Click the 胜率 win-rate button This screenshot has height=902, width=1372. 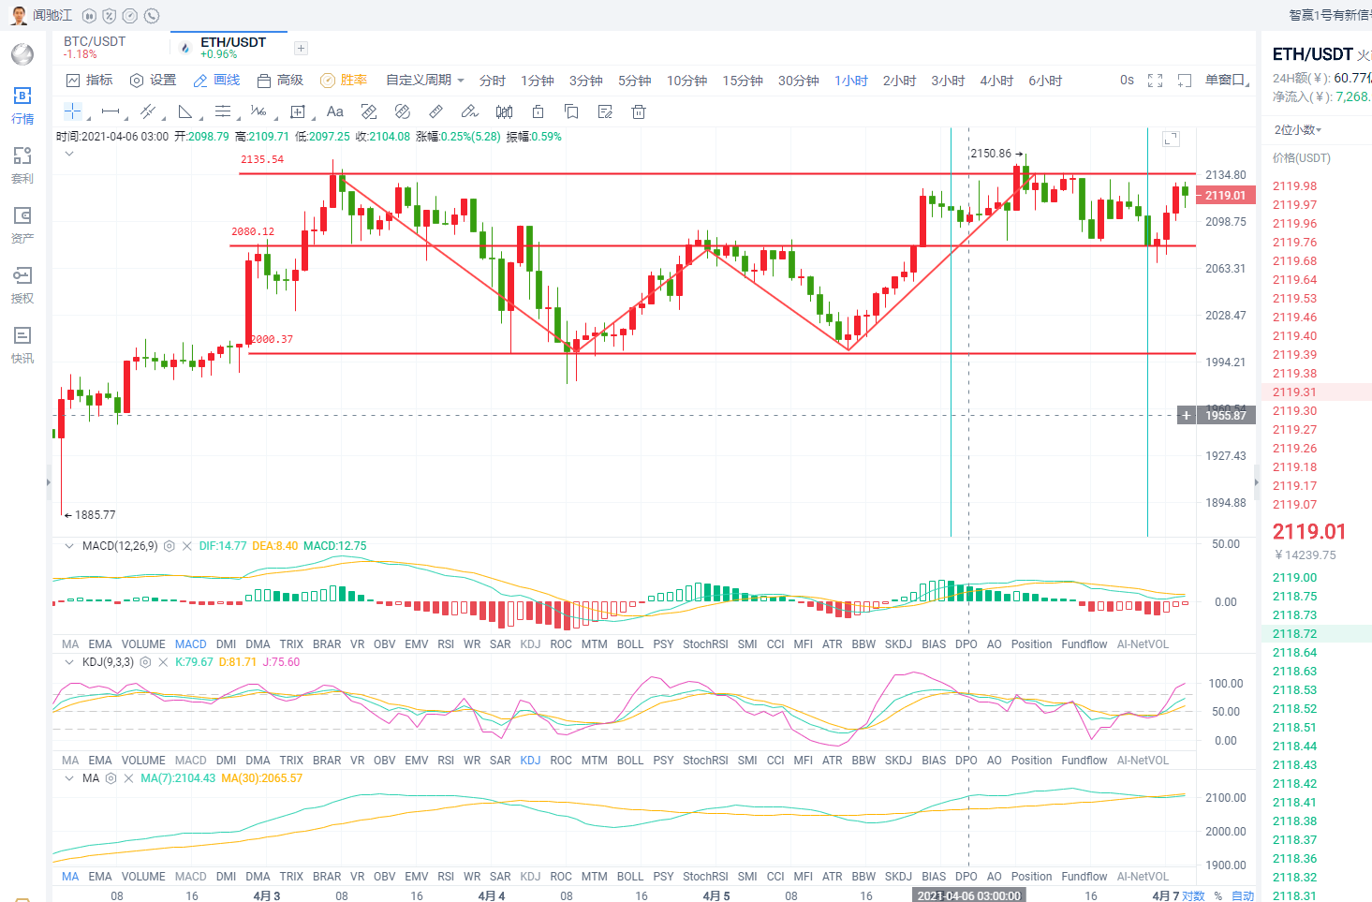pyautogui.click(x=344, y=81)
